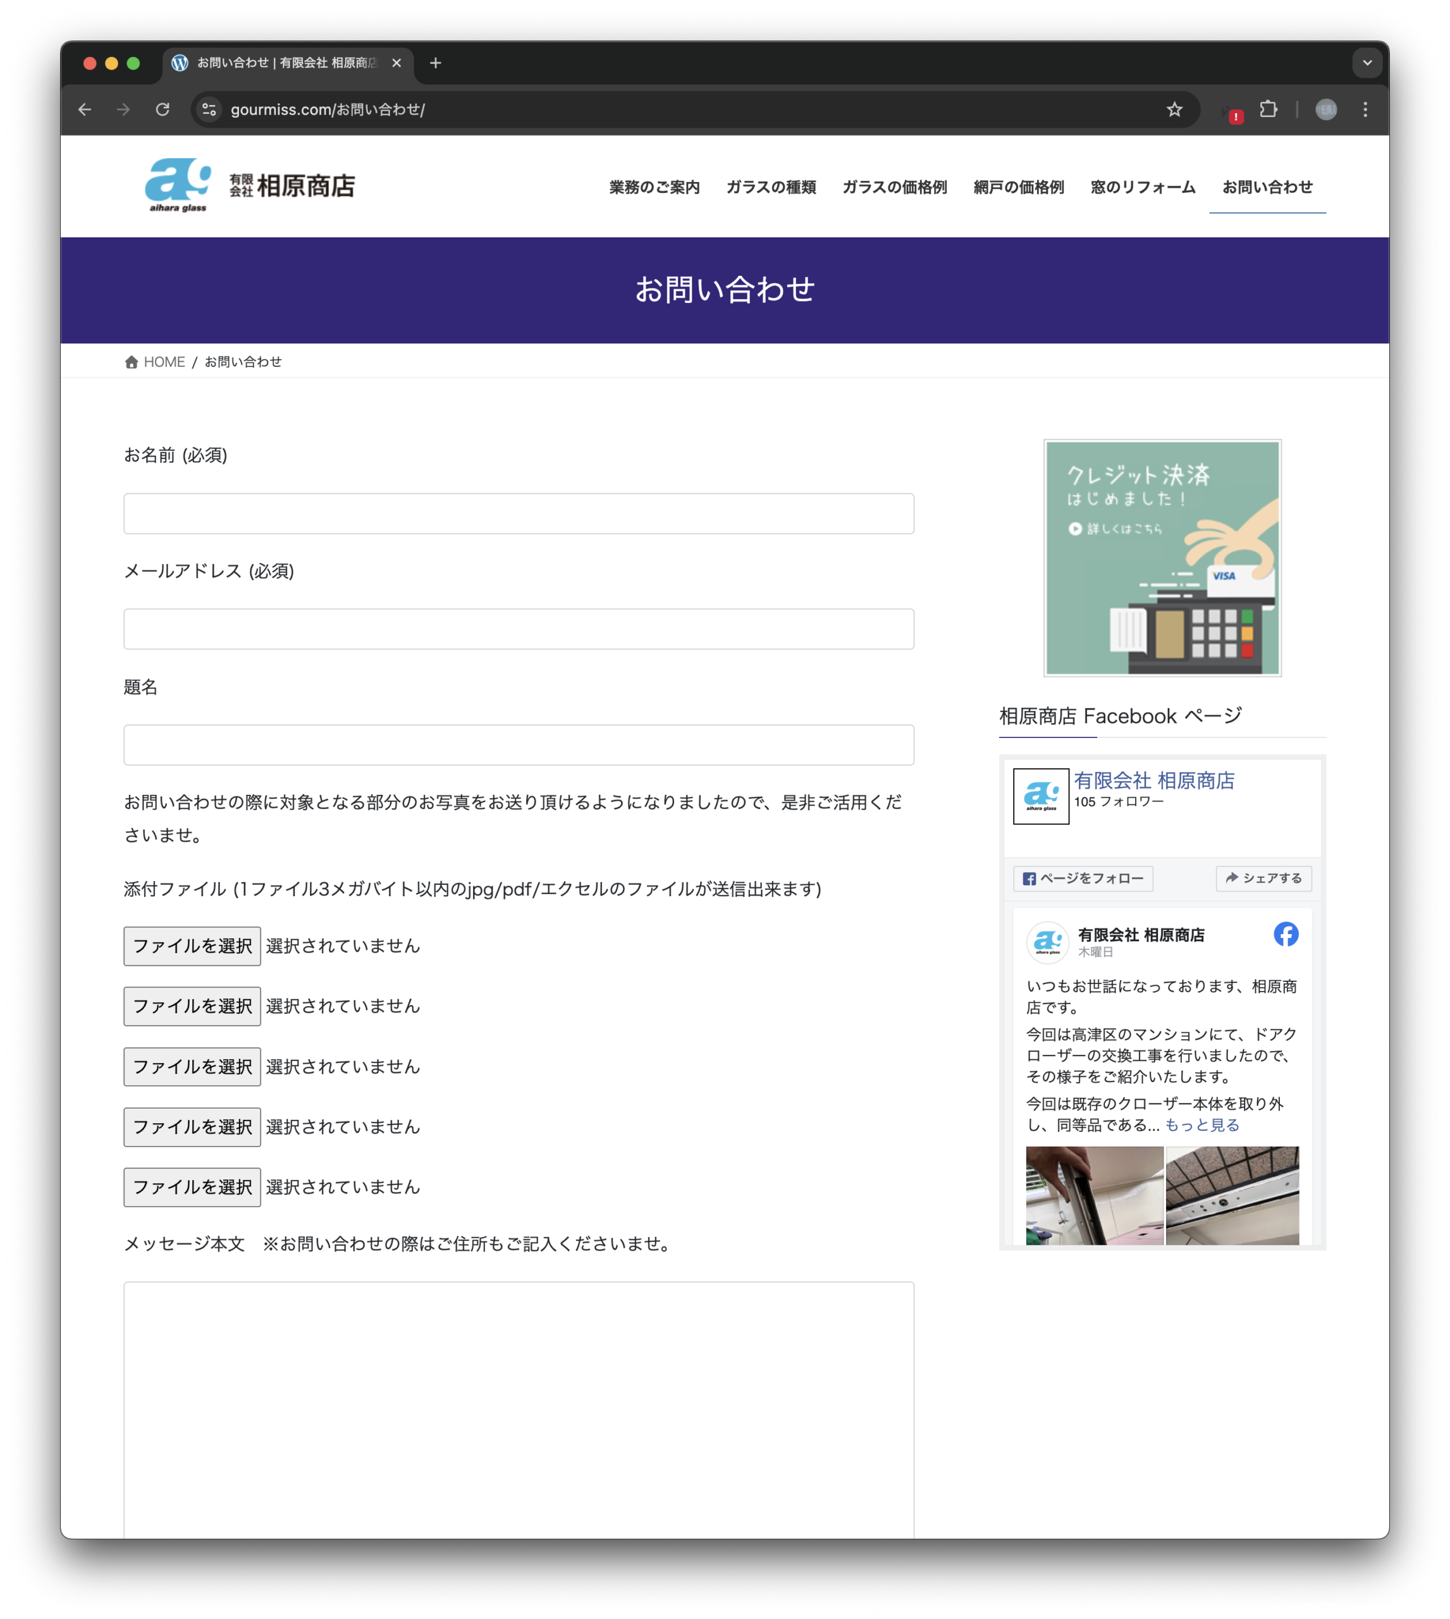Open 窓のリフォーム menu item

(x=1143, y=187)
